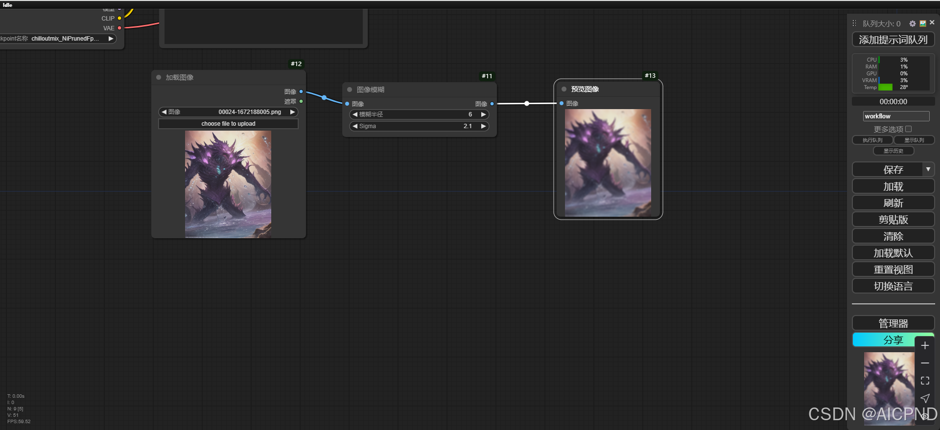The image size is (940, 430).
Task: Open the 管理器 button
Action: coord(893,323)
